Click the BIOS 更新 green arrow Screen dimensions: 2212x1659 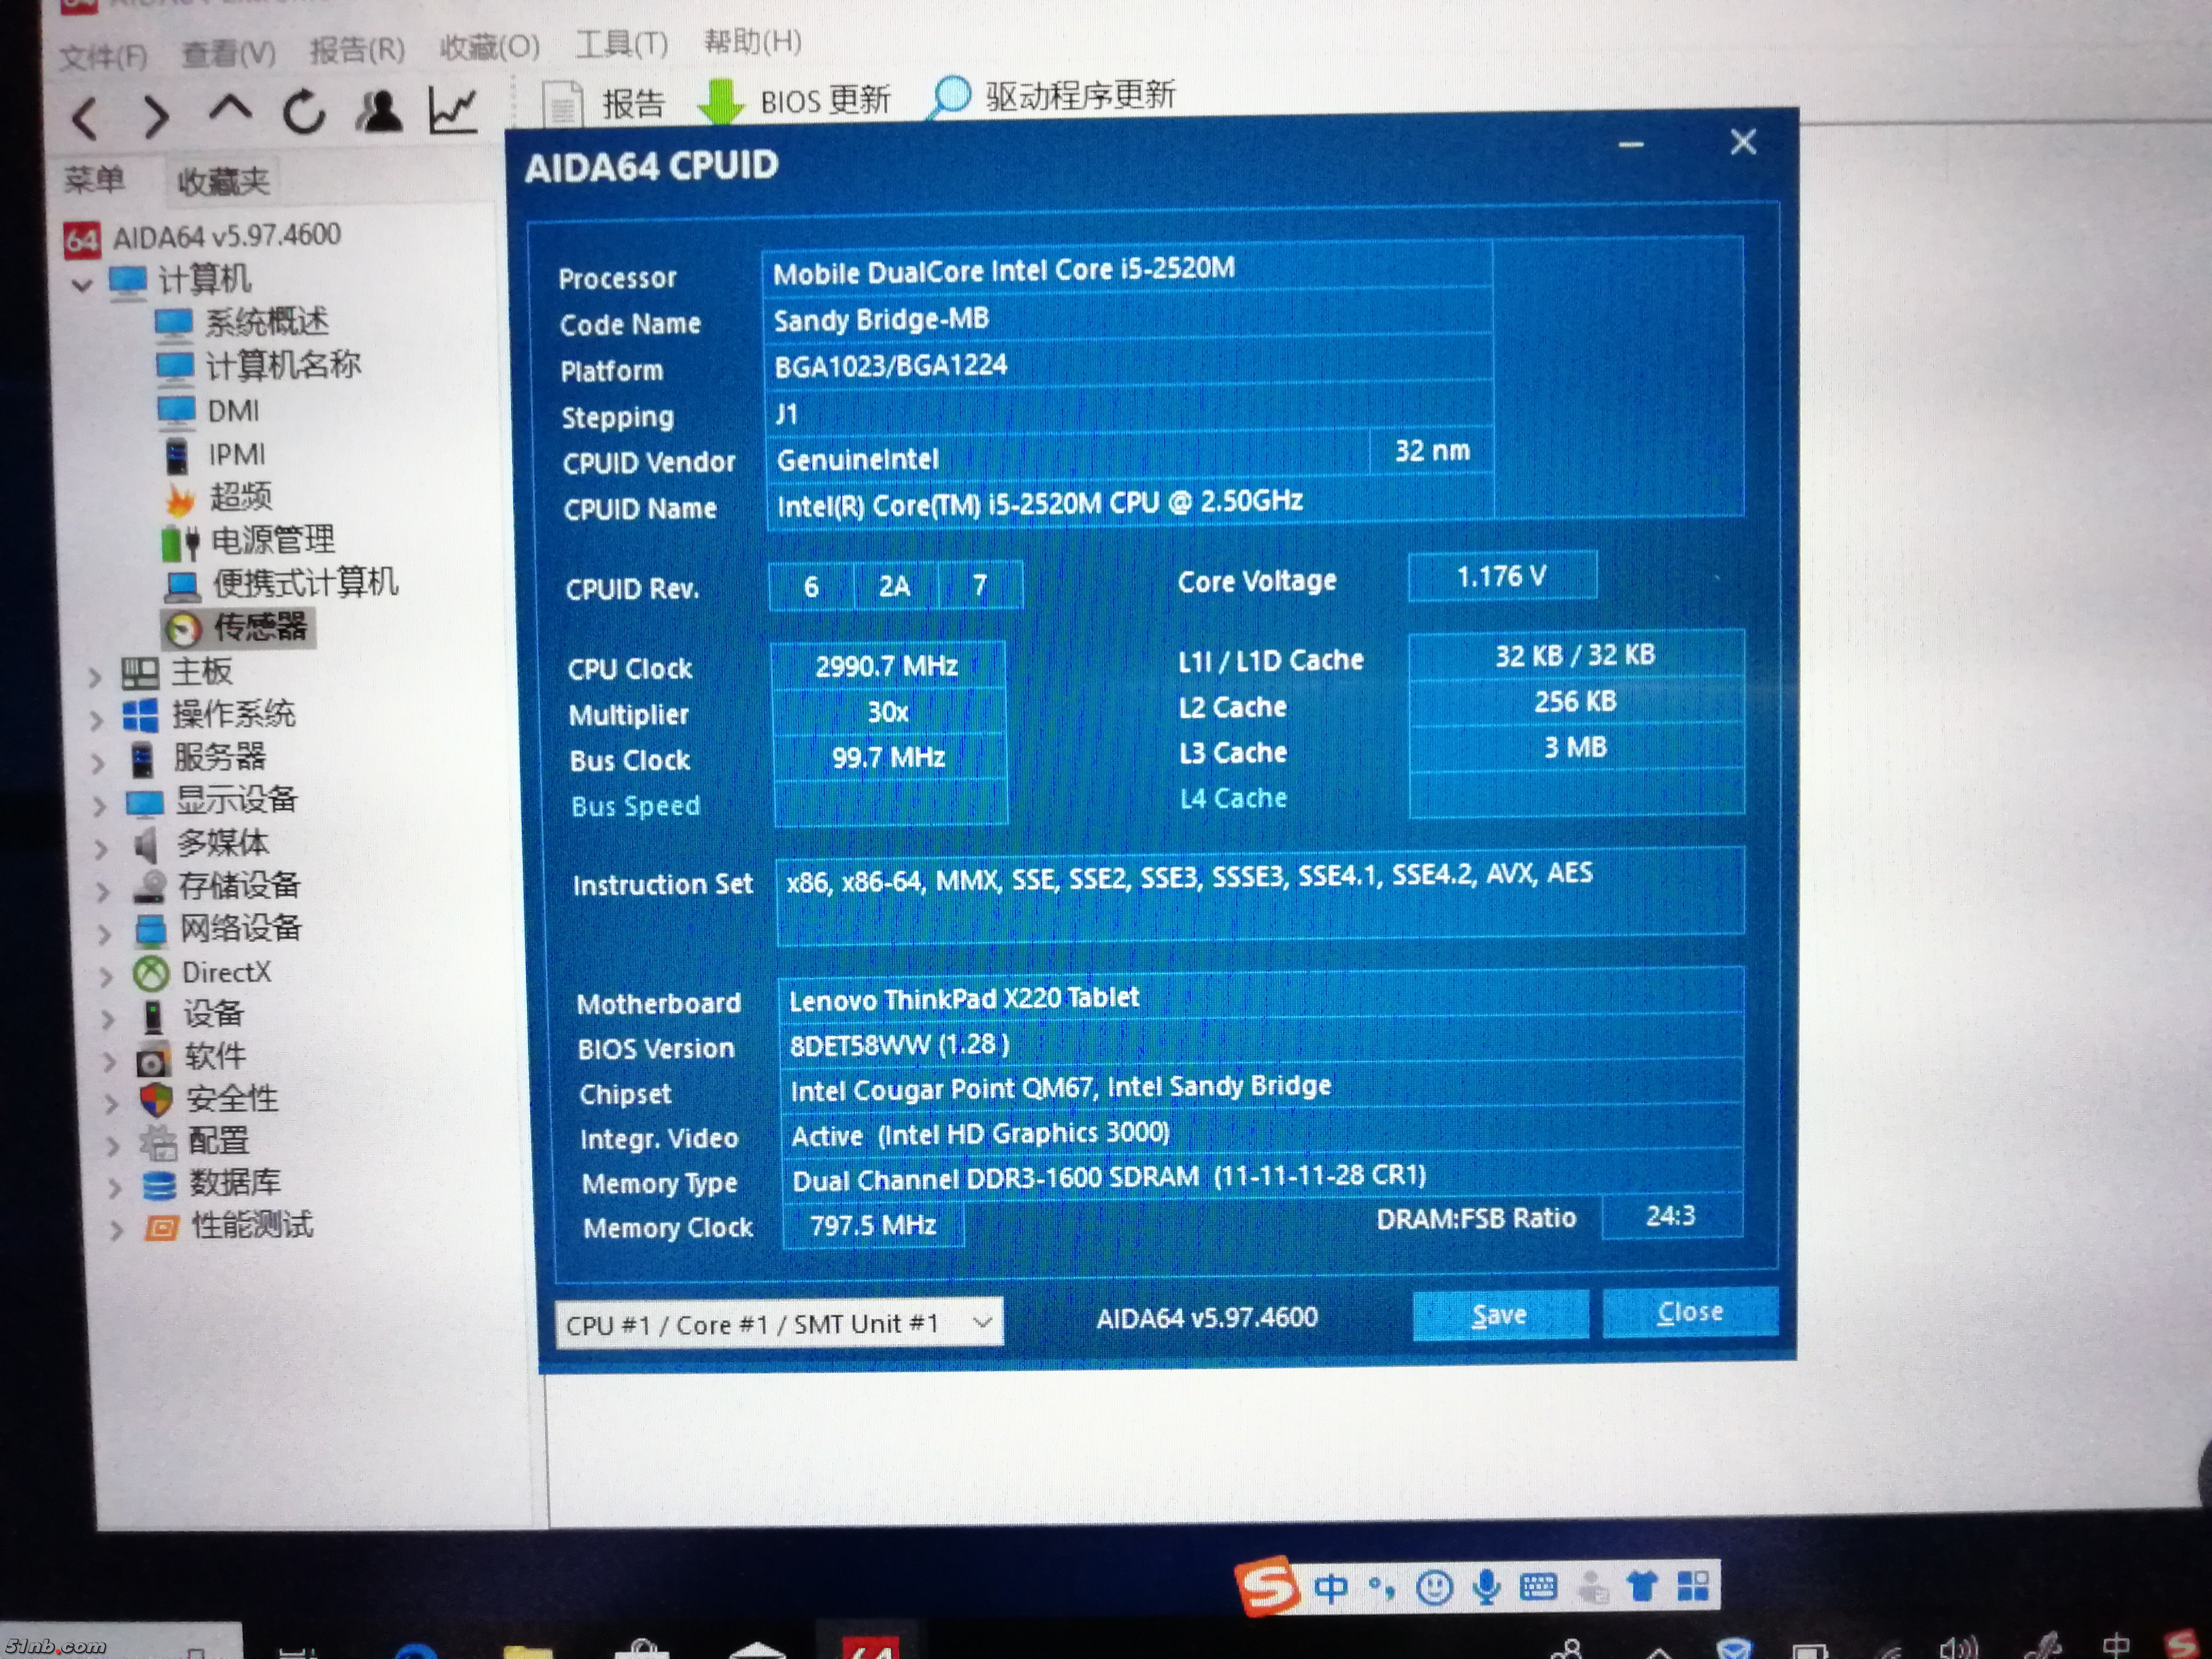point(721,101)
